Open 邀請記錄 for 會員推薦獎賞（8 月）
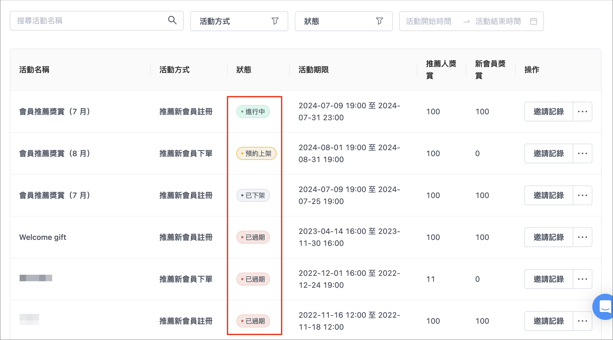Screen dimensions: 613x340 point(549,153)
